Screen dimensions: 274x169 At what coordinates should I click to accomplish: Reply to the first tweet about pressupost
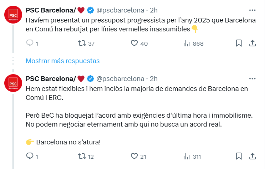[x=30, y=43]
